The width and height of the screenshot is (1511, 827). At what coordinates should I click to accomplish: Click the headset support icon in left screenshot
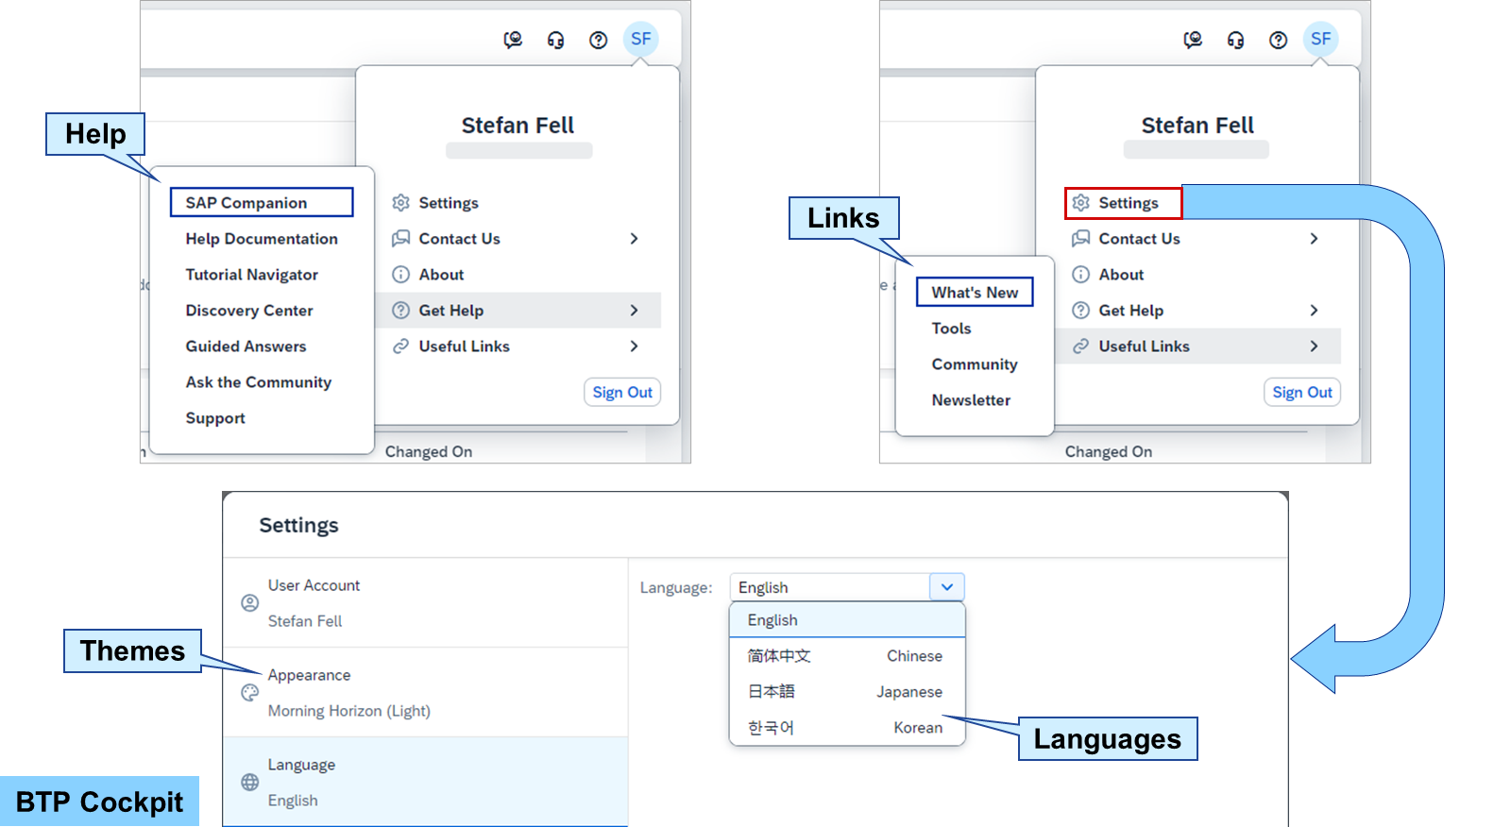[555, 40]
